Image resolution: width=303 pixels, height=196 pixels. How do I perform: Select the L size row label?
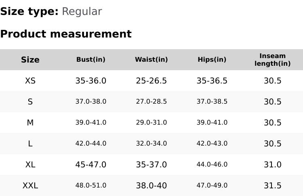(30, 144)
